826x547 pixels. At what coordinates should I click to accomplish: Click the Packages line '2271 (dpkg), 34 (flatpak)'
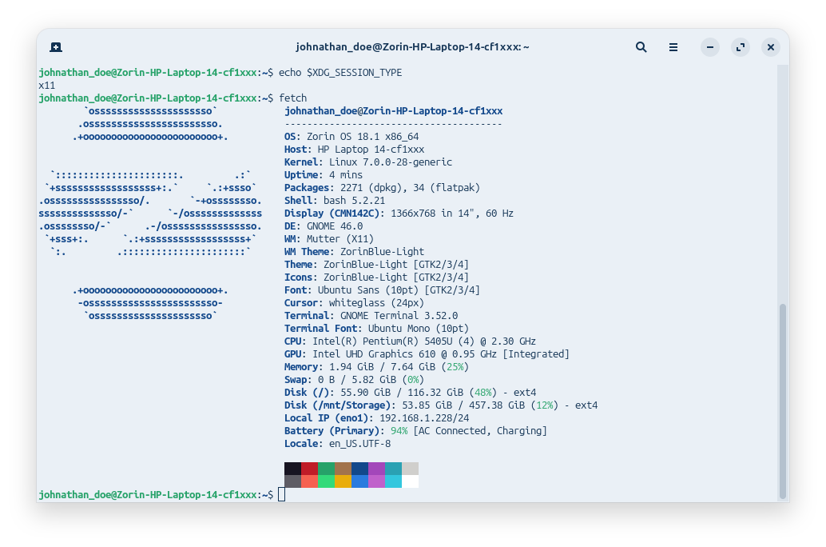(x=411, y=188)
